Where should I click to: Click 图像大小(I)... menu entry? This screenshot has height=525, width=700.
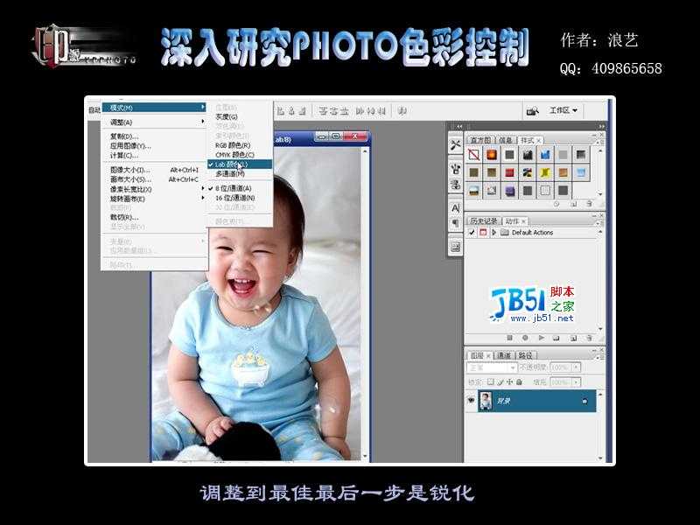pos(155,170)
